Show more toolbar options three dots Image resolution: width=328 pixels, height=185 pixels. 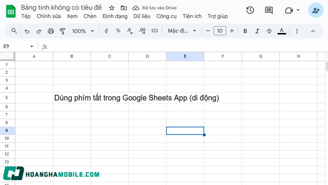[297, 31]
